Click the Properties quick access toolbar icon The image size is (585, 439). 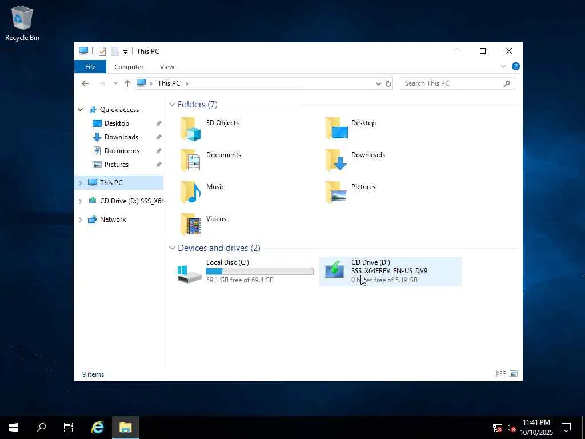[x=102, y=51]
